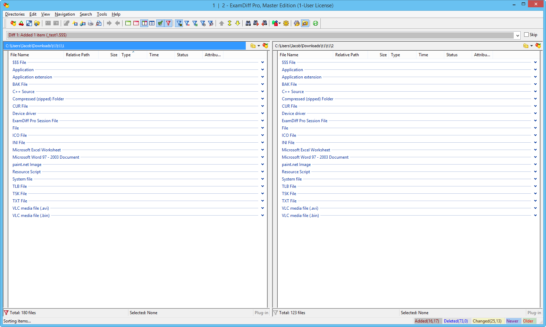Click the yellow current difference icon
The width and height of the screenshot is (546, 327).
point(229,23)
